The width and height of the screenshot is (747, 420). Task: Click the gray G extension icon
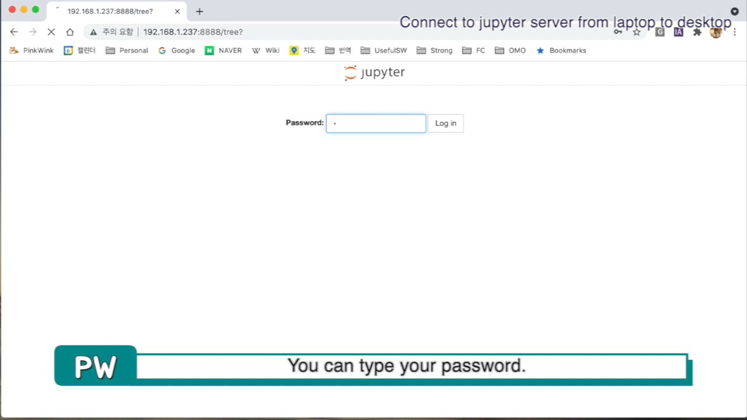coord(659,32)
